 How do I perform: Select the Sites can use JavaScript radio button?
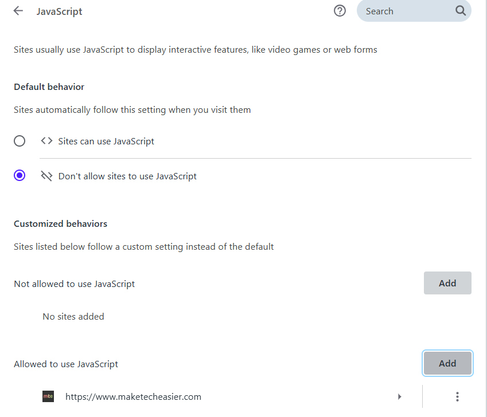pyautogui.click(x=20, y=140)
